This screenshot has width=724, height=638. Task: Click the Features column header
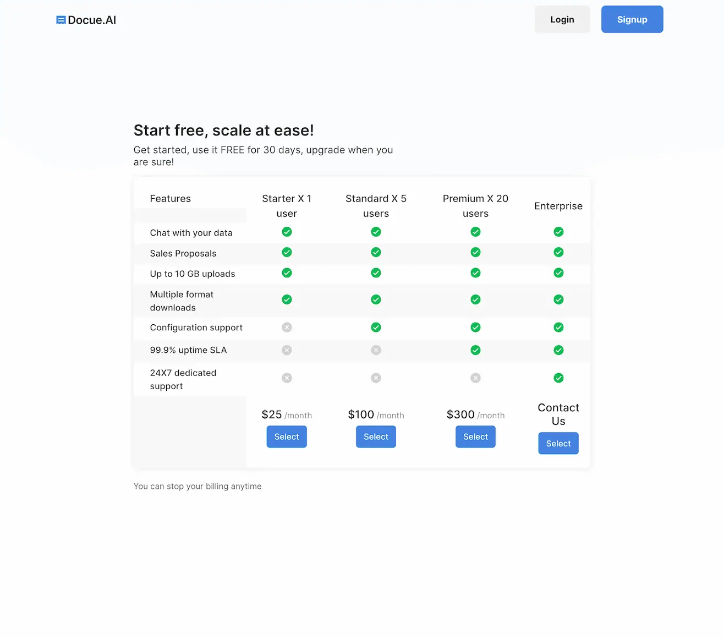[170, 198]
